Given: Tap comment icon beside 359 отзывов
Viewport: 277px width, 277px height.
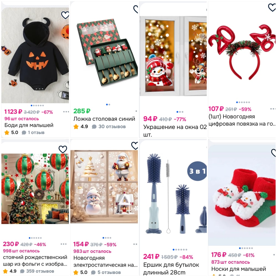Looking at the screenshot, I should [x=22, y=271].
